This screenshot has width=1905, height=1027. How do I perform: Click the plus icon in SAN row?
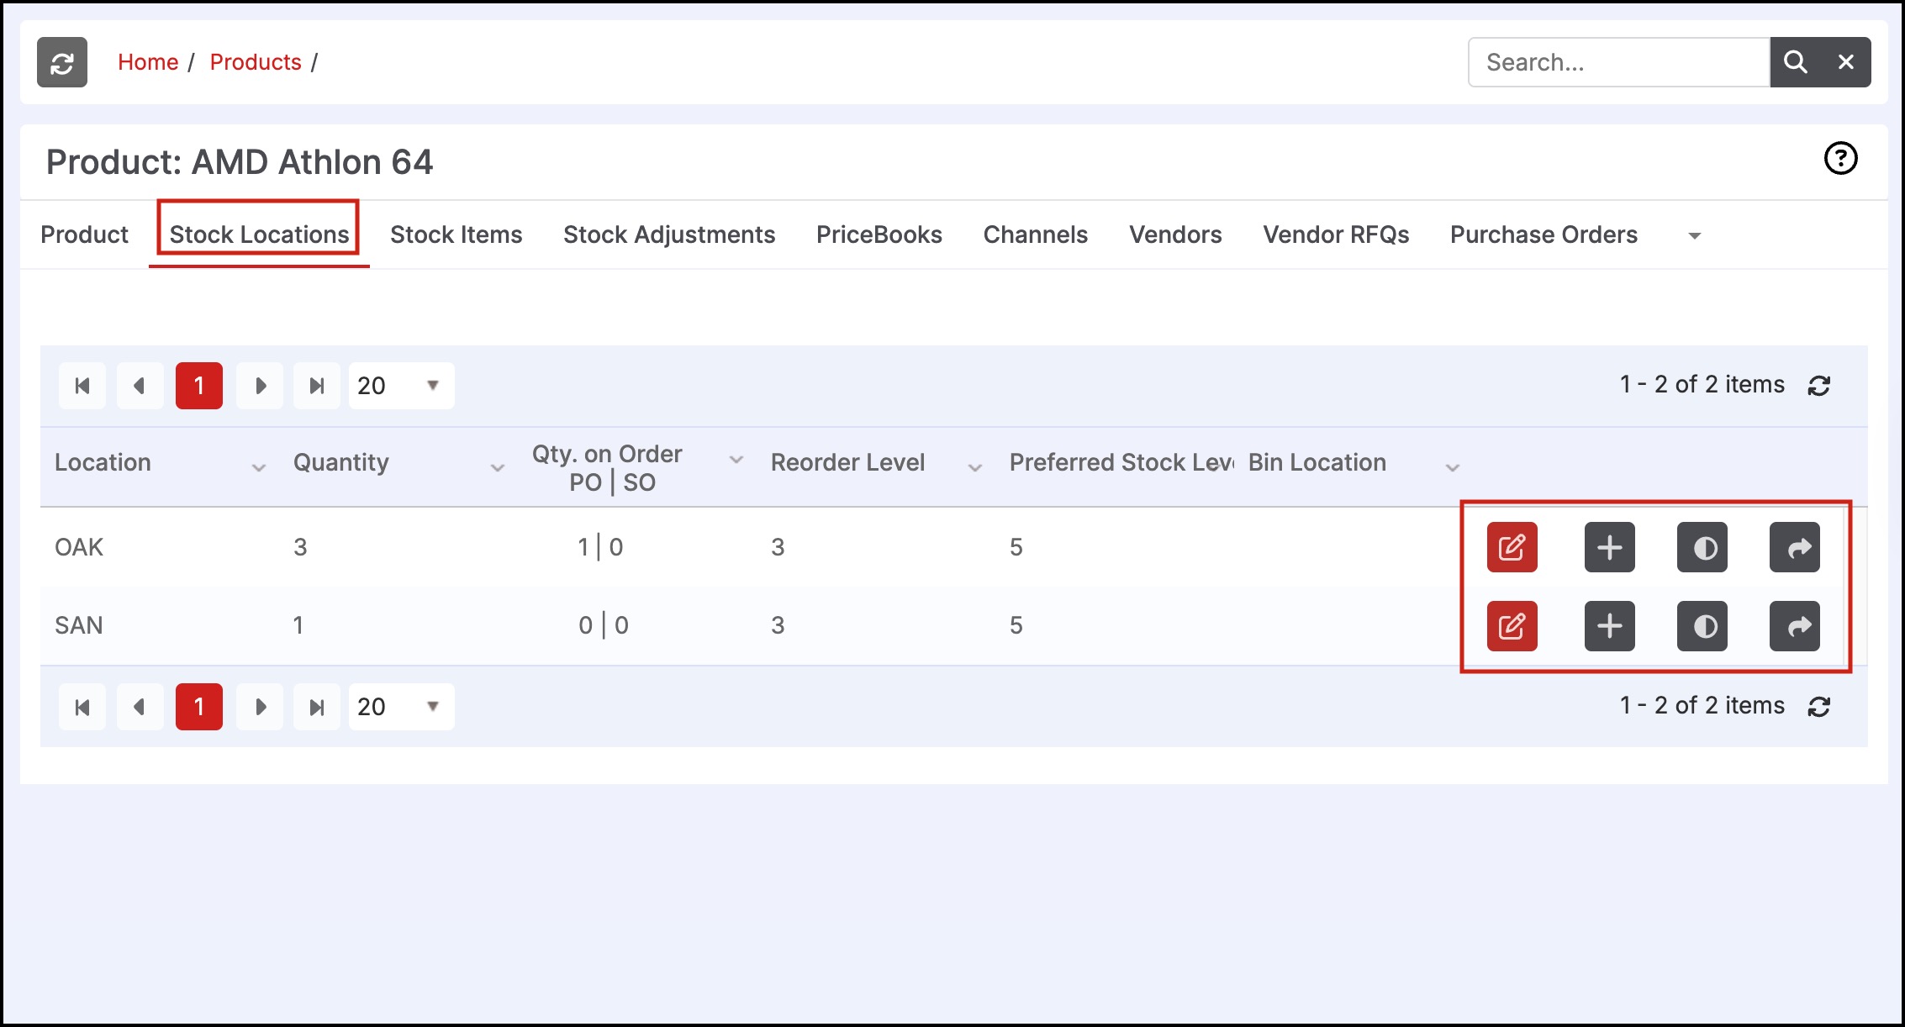tap(1609, 626)
